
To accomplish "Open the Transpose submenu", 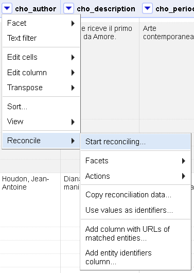I will [x=41, y=88].
